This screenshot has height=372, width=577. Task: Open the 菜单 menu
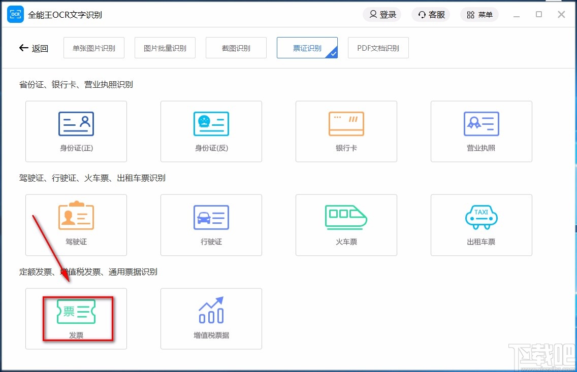pyautogui.click(x=479, y=14)
